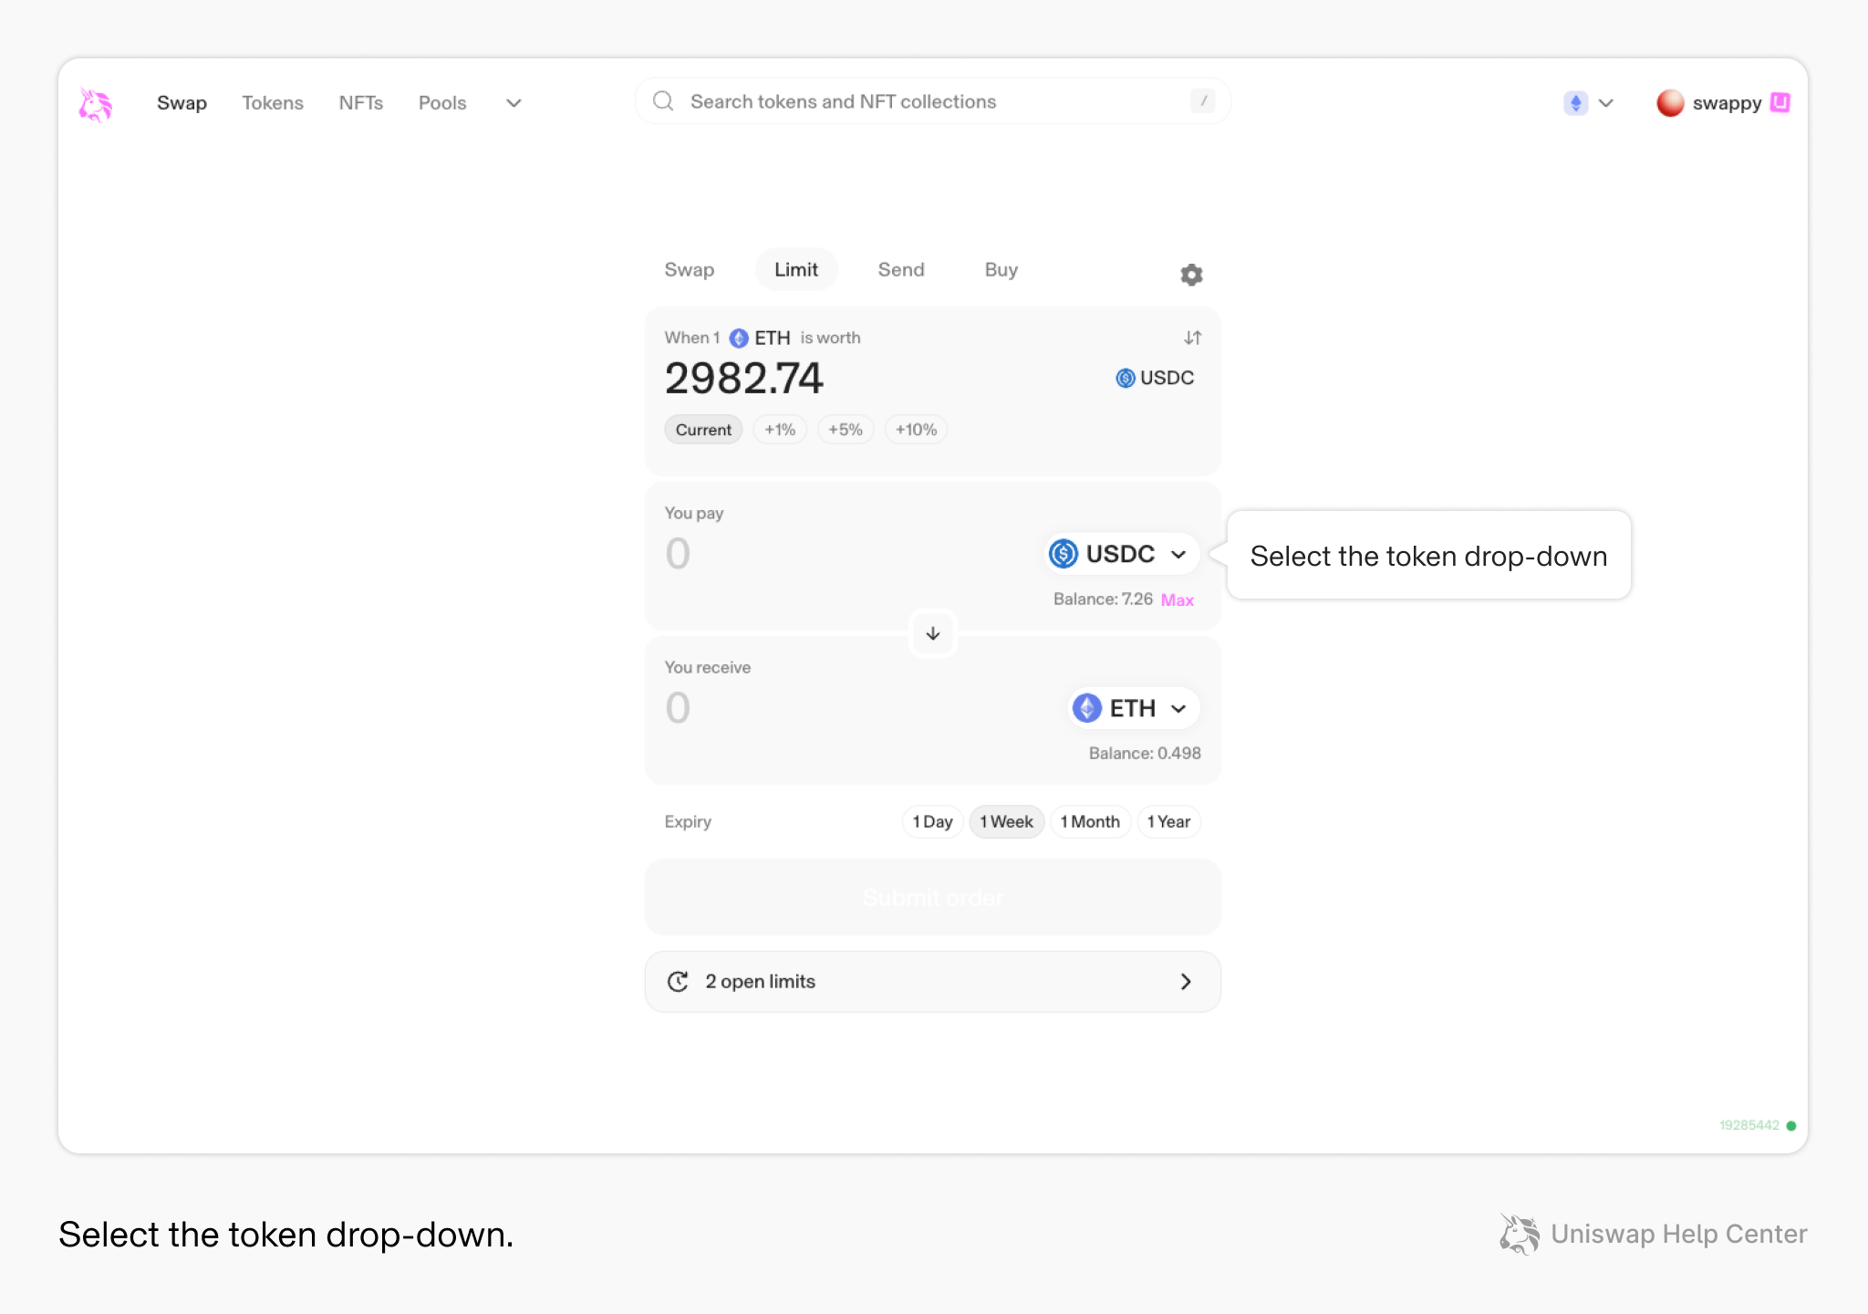
Task: Select the Current price preset
Action: 703,430
